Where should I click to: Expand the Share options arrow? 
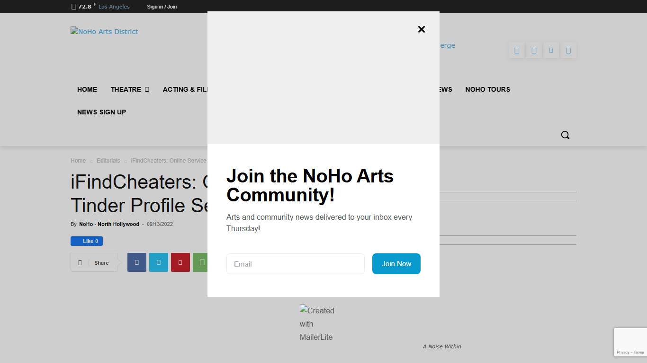117,262
